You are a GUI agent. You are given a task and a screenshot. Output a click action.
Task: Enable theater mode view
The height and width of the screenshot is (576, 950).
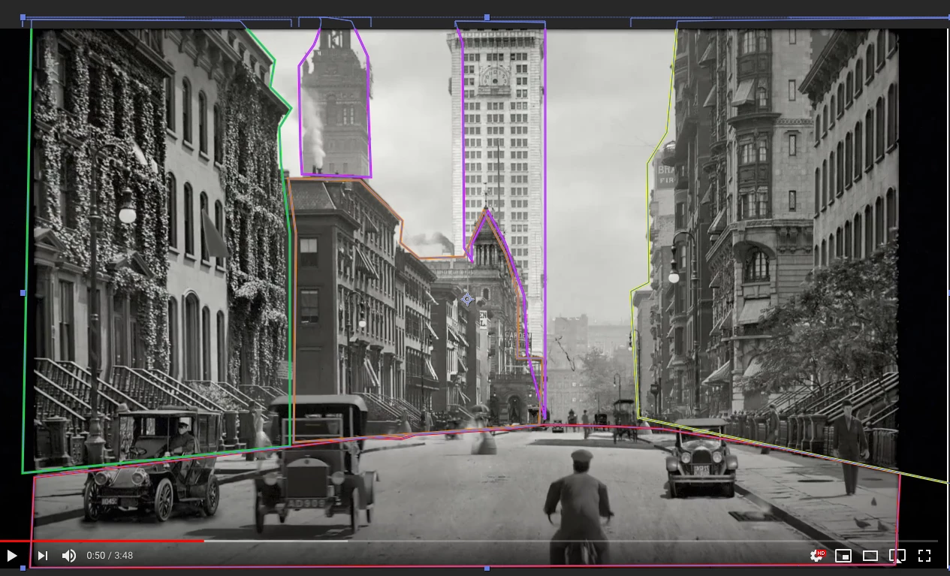click(x=870, y=556)
